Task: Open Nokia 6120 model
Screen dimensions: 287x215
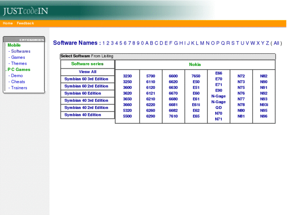Action: tap(150, 88)
